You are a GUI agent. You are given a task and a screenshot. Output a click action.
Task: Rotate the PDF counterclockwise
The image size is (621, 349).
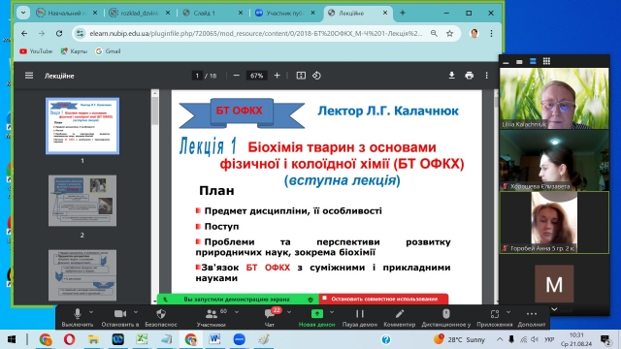click(316, 76)
